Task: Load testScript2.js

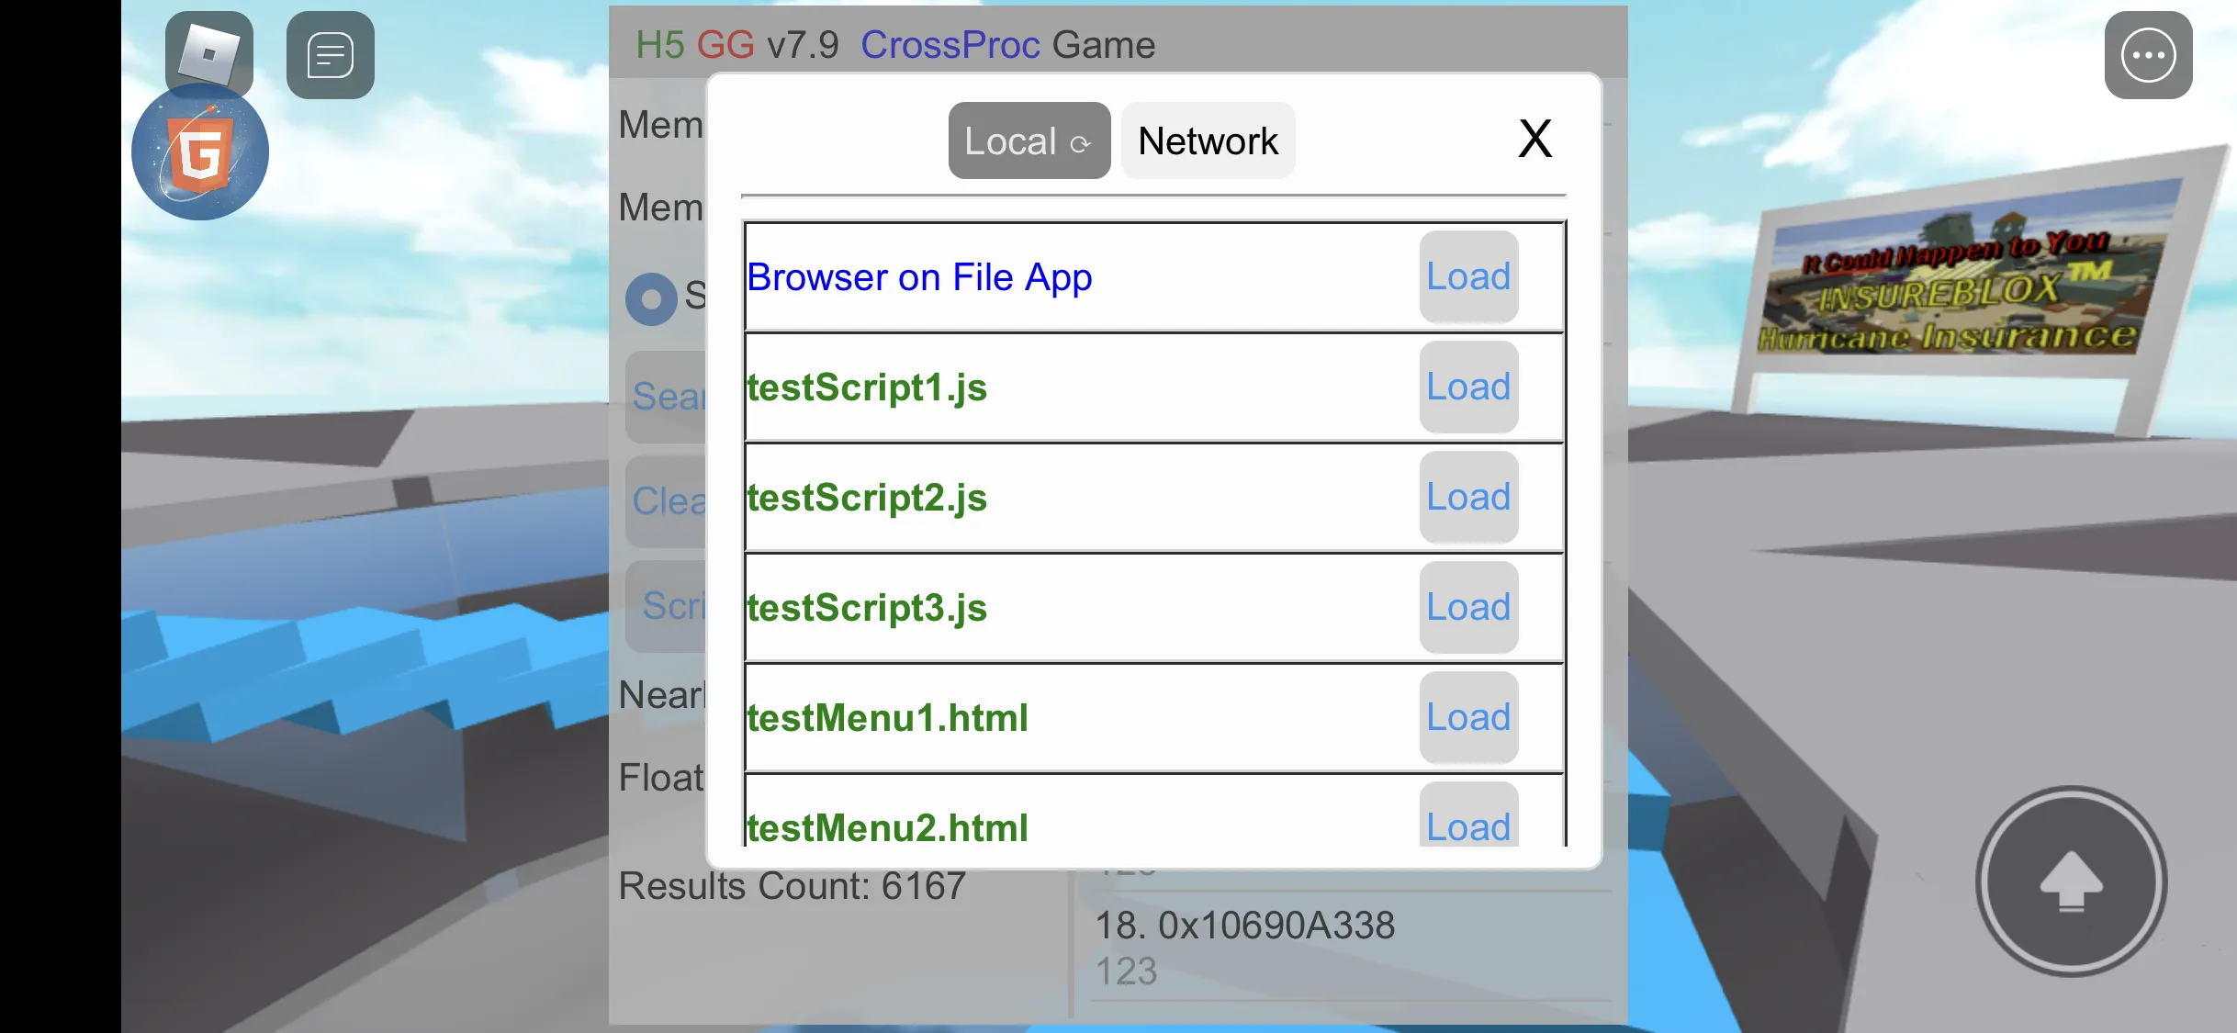Action: (x=1468, y=497)
